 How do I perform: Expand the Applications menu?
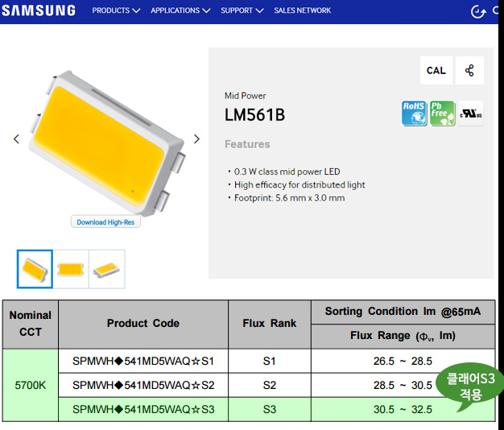[x=180, y=10]
